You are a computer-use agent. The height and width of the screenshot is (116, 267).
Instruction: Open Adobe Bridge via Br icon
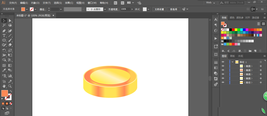(x=116, y=3)
